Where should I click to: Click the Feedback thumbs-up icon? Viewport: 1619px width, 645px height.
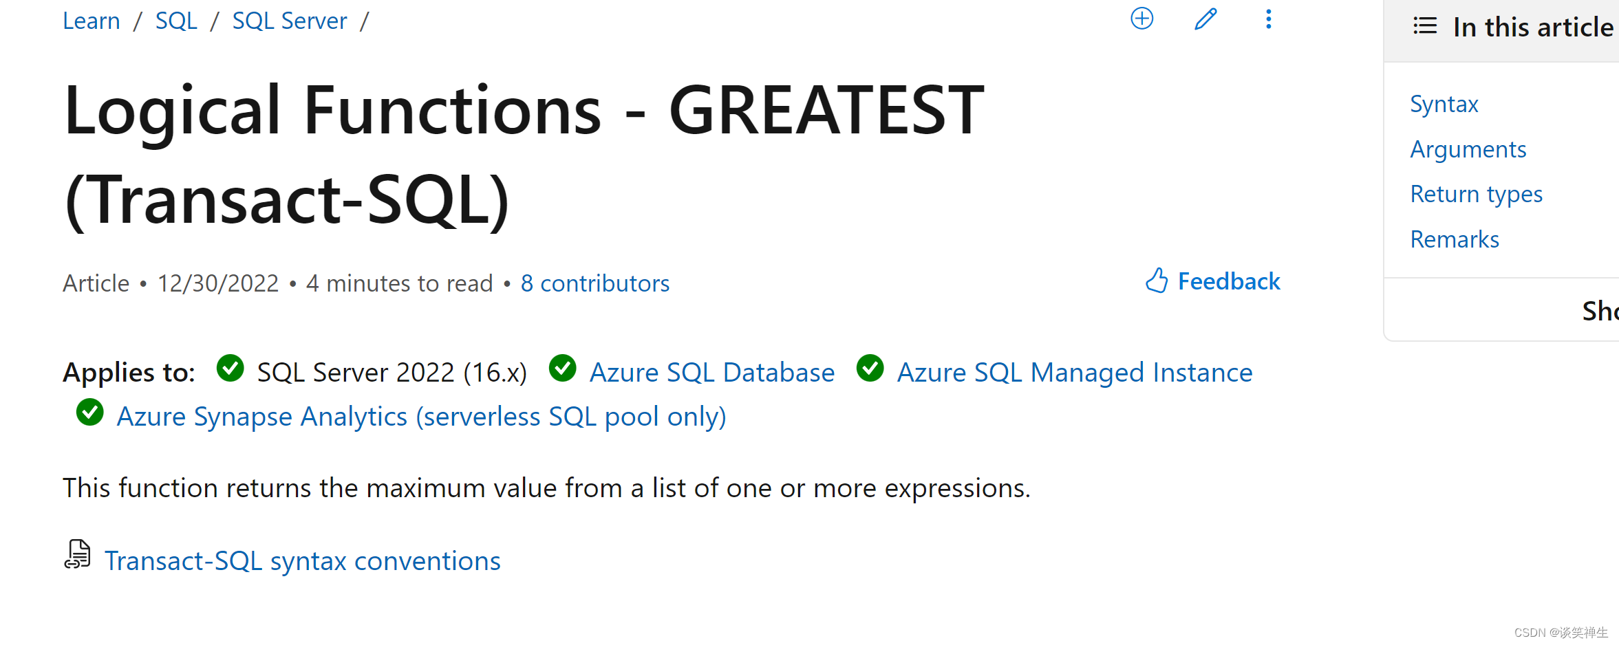click(1157, 281)
